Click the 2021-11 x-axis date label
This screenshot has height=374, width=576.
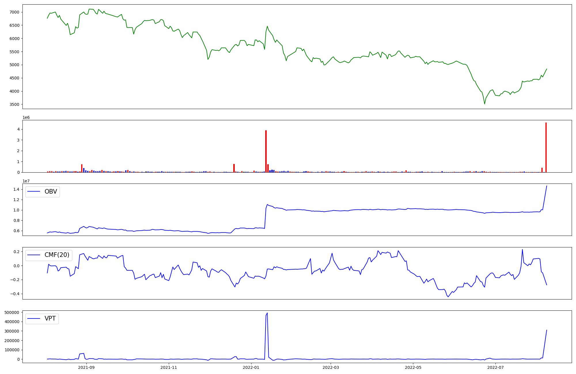pos(168,367)
